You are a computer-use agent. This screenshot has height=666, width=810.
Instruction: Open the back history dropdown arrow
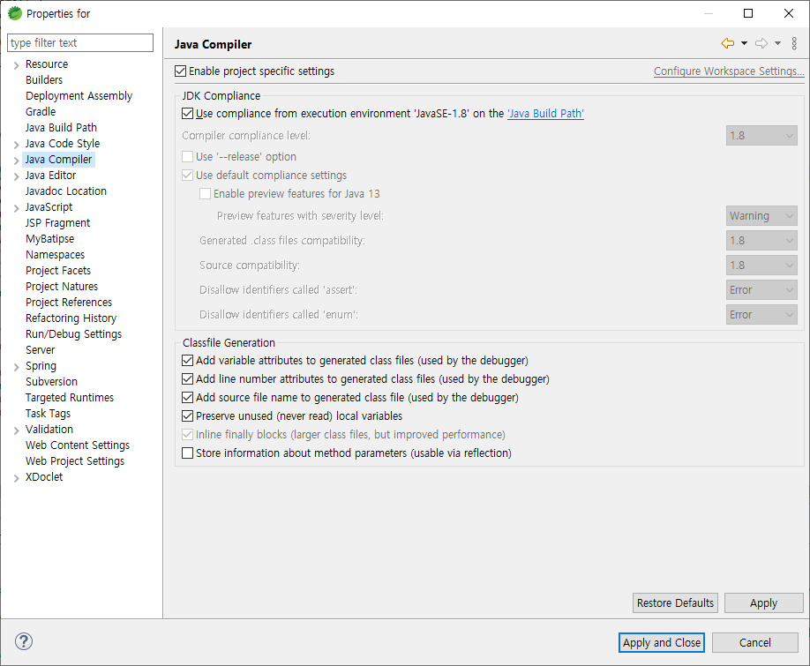pos(744,43)
